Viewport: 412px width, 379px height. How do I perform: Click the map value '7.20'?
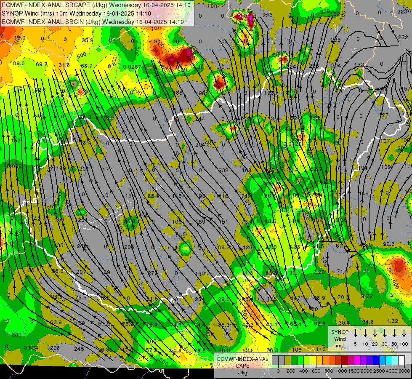point(319,272)
